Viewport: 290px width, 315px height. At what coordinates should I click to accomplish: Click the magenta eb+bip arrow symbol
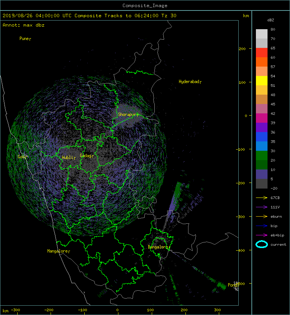coord(262,235)
